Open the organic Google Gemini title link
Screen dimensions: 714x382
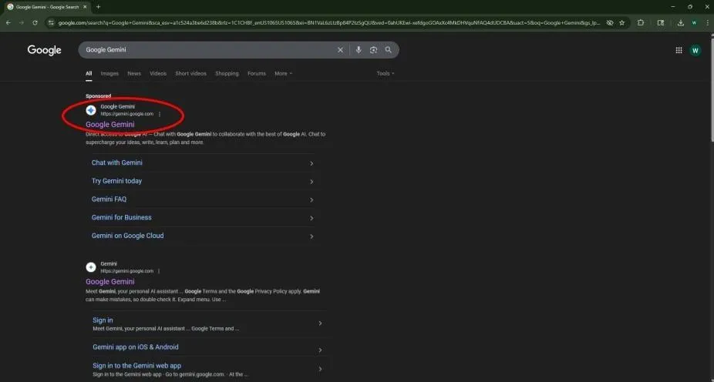(x=110, y=282)
